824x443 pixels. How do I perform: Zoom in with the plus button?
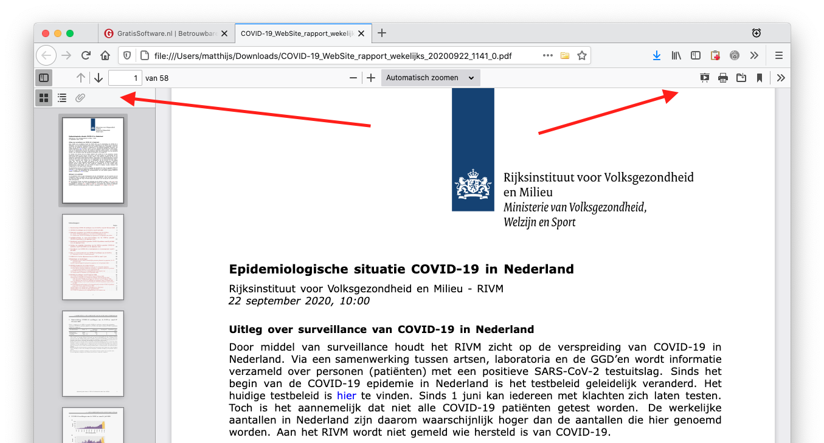(x=371, y=78)
